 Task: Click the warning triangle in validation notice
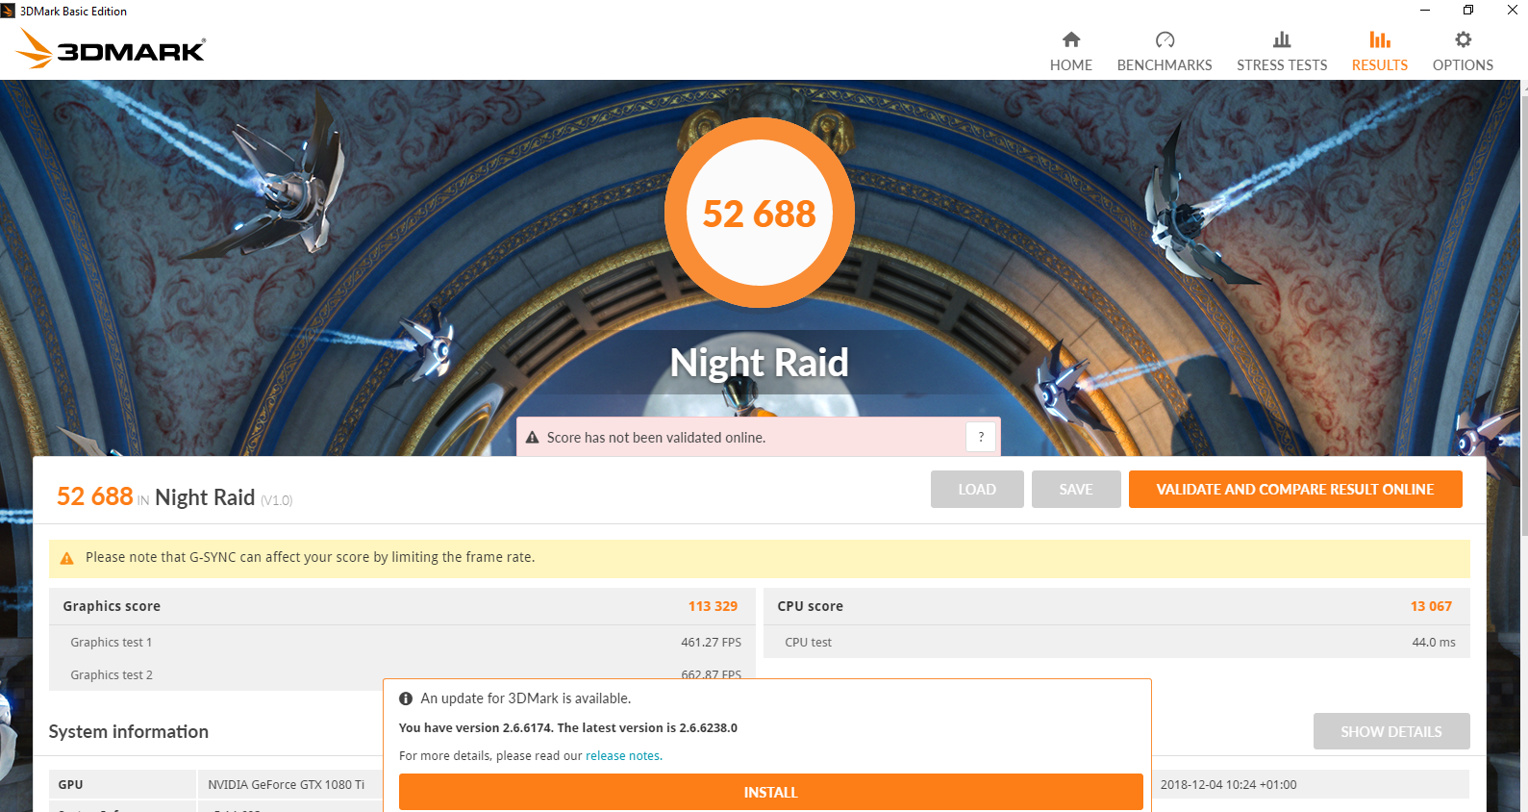pyautogui.click(x=533, y=437)
